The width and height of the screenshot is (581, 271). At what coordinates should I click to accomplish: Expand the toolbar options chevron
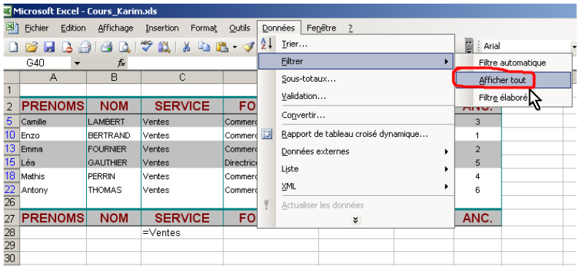469,46
